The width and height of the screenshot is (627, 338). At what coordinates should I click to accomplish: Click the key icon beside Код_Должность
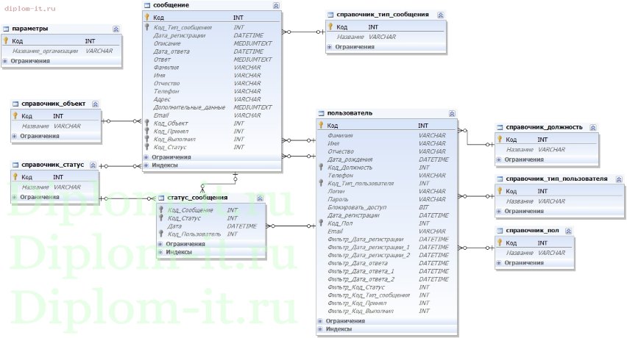coord(321,167)
